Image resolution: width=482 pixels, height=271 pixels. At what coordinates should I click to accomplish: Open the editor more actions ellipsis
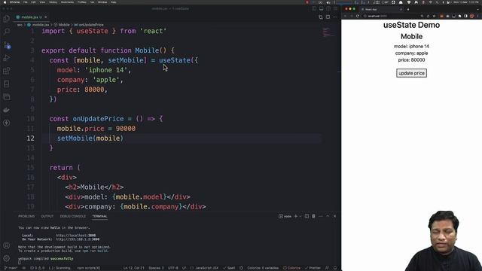335,17
